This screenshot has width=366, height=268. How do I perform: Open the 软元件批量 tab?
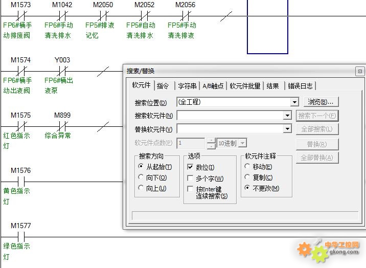245,86
